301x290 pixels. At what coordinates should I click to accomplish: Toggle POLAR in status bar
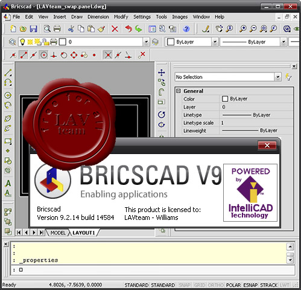[233, 285]
